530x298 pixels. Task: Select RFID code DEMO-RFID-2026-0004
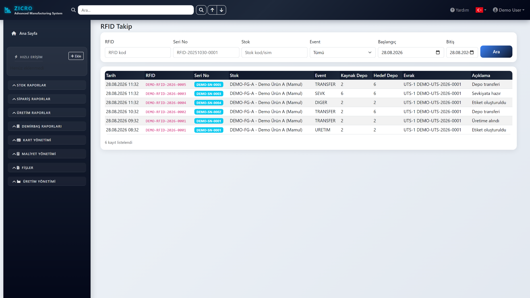click(166, 103)
